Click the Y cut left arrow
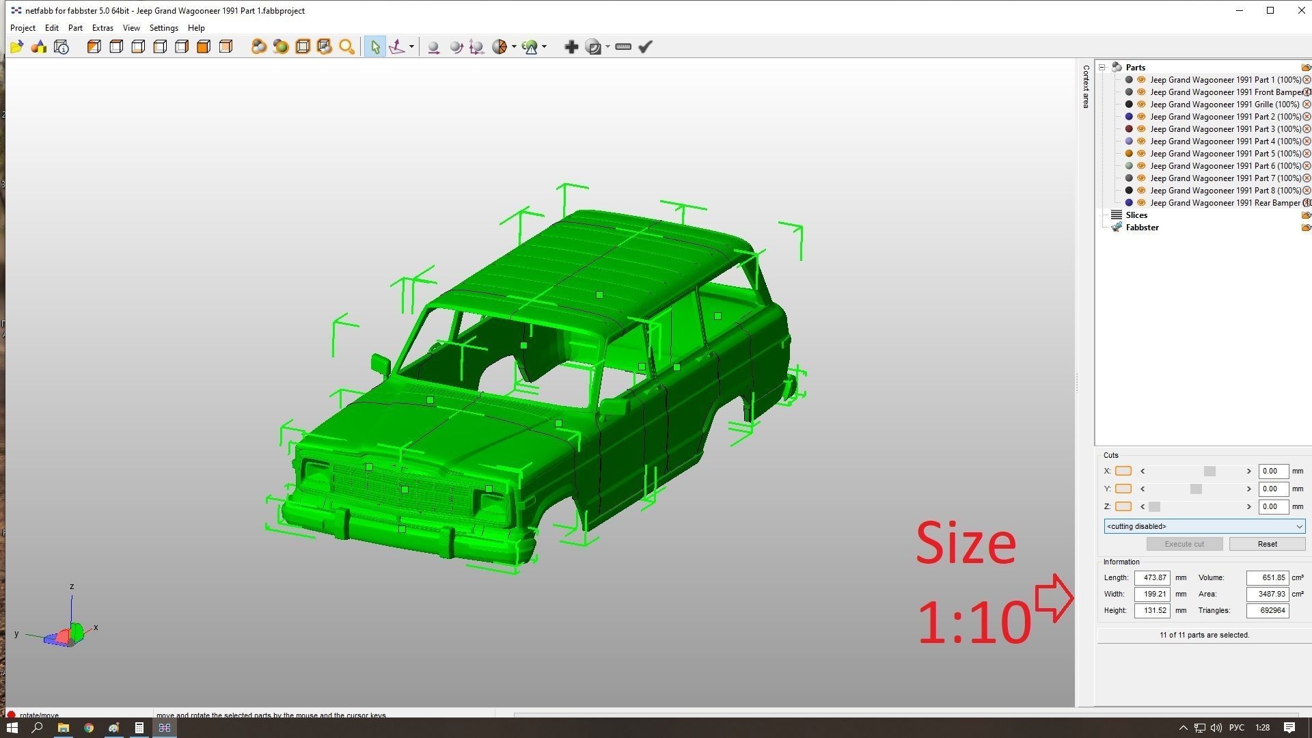The height and width of the screenshot is (738, 1312). [x=1142, y=489]
